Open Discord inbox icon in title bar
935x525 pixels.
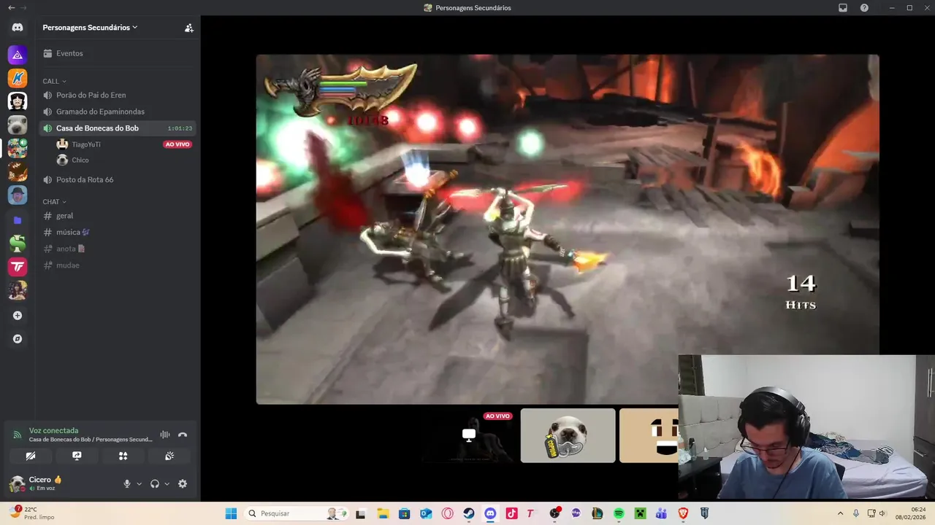843,8
